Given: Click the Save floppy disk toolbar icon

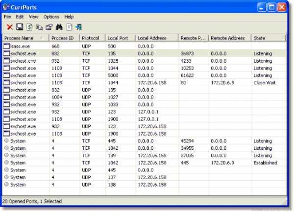Looking at the screenshot, I should tap(20, 27).
